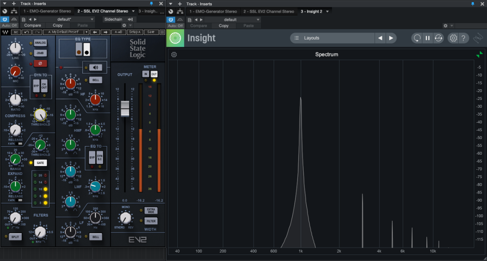
Task: Open gear settings in the SSL window header
Action: click(x=124, y=26)
